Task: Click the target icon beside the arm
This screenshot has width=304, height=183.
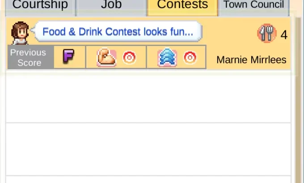Action: click(130, 58)
